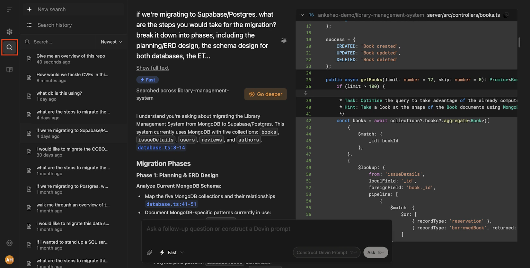Open Search history list
Image resolution: width=530 pixels, height=268 pixels.
coord(74,25)
